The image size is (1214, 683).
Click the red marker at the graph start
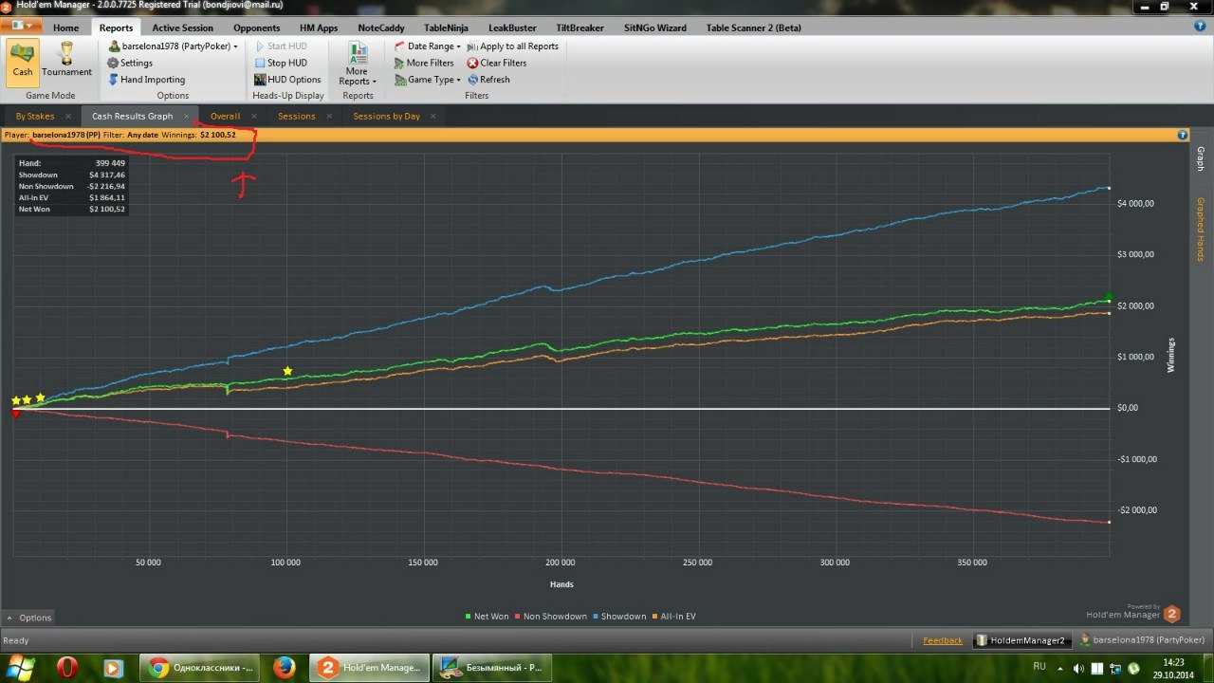click(x=15, y=414)
